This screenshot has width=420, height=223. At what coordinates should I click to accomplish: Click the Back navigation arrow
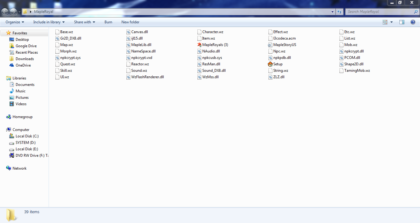click(5, 12)
